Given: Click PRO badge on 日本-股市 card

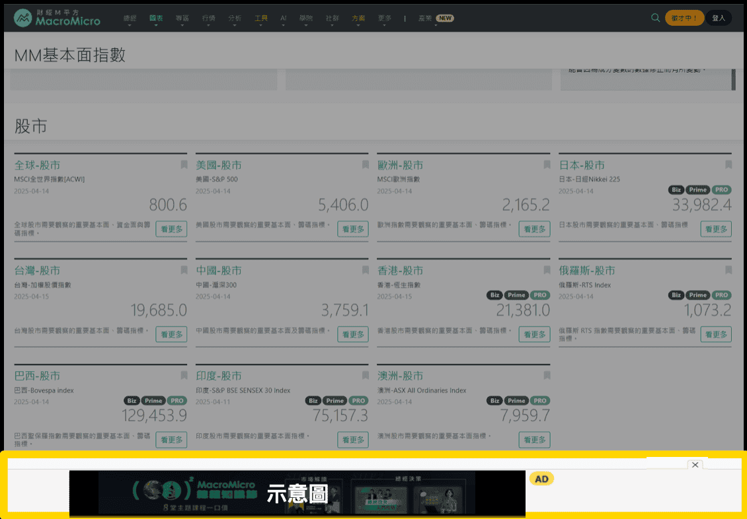Looking at the screenshot, I should point(721,190).
